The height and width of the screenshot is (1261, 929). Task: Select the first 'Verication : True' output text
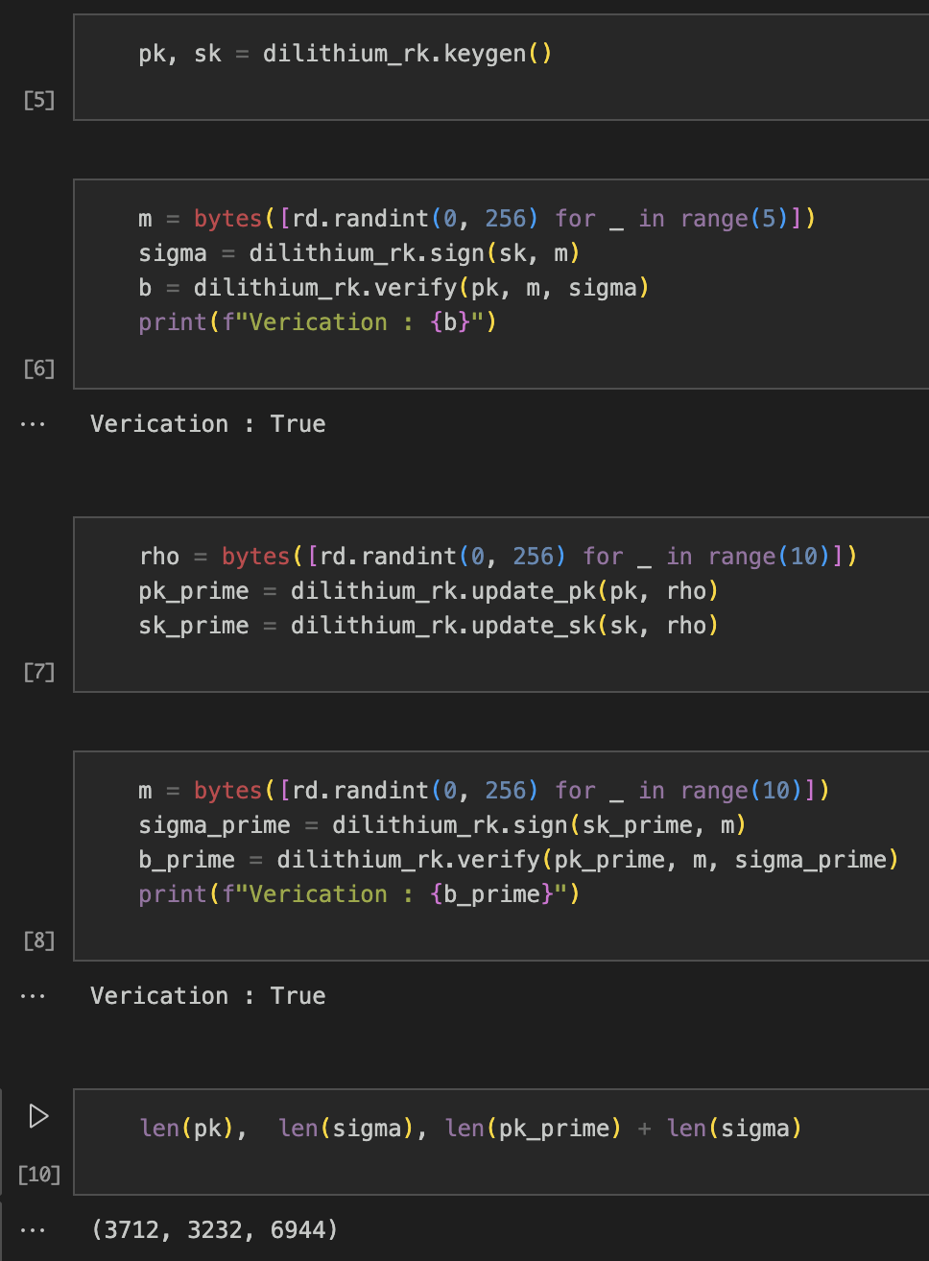click(x=207, y=424)
